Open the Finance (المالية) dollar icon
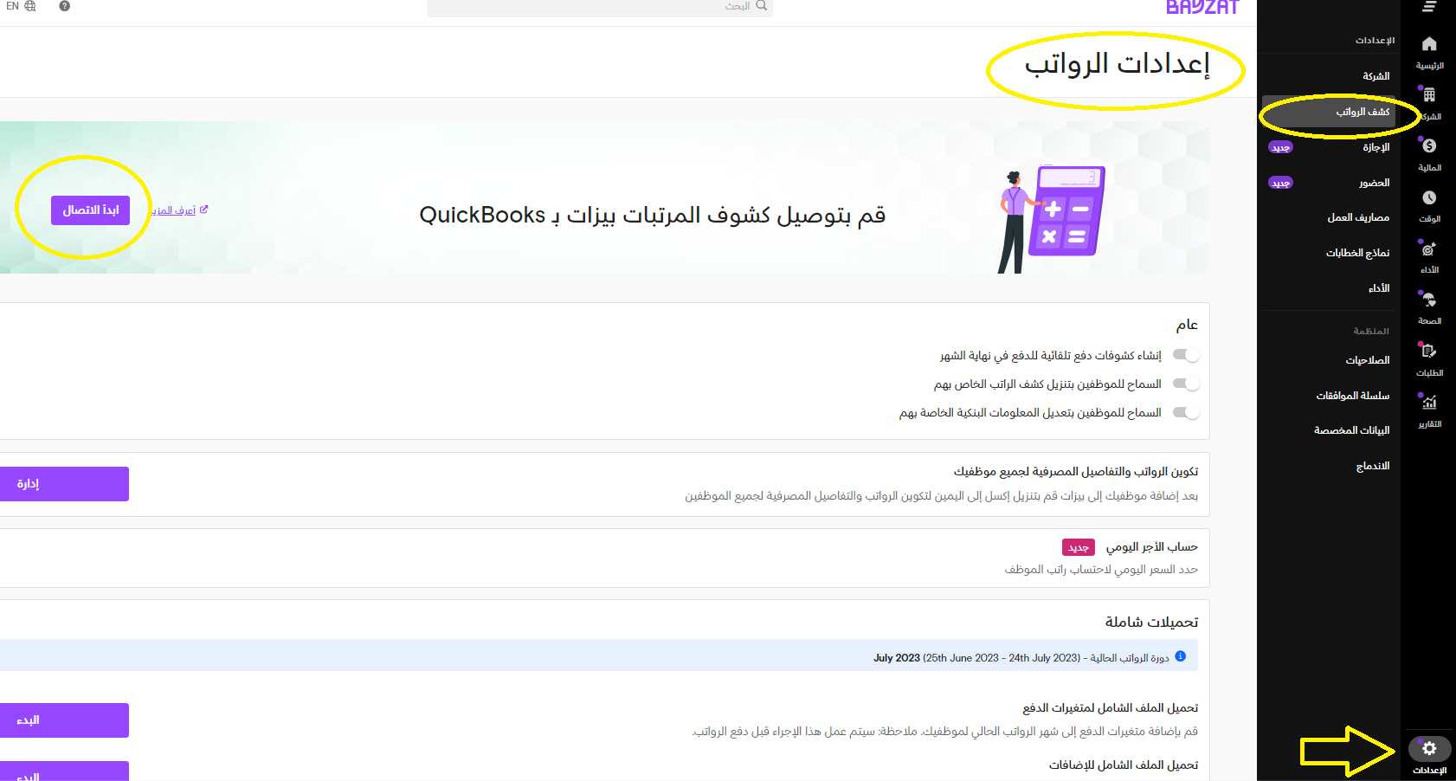The height and width of the screenshot is (781, 1456). click(1429, 146)
